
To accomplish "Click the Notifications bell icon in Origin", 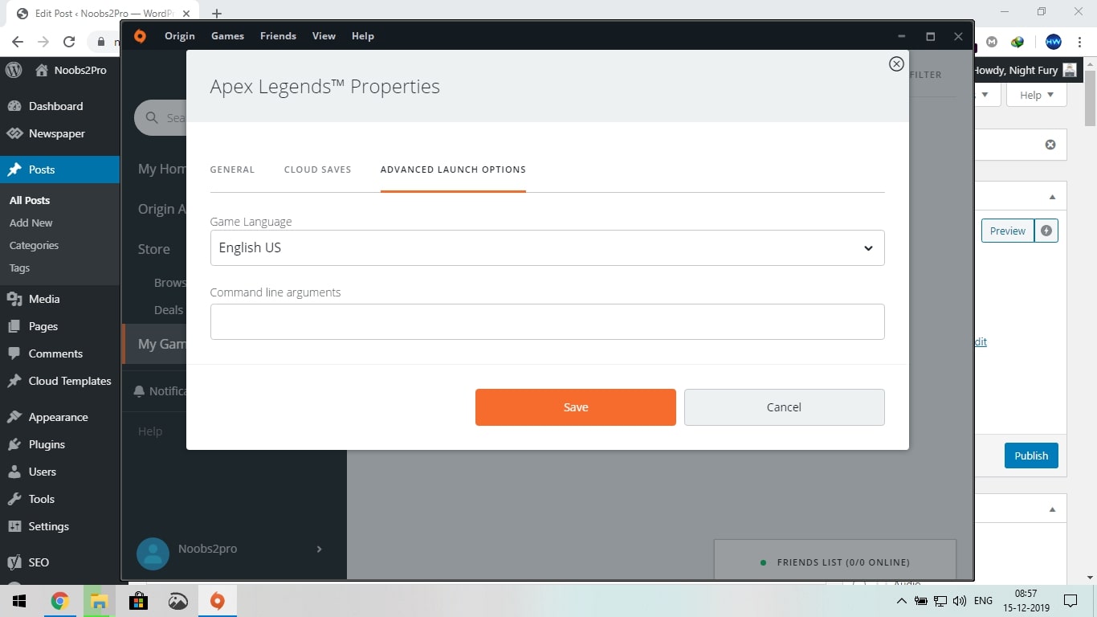I will tap(139, 391).
